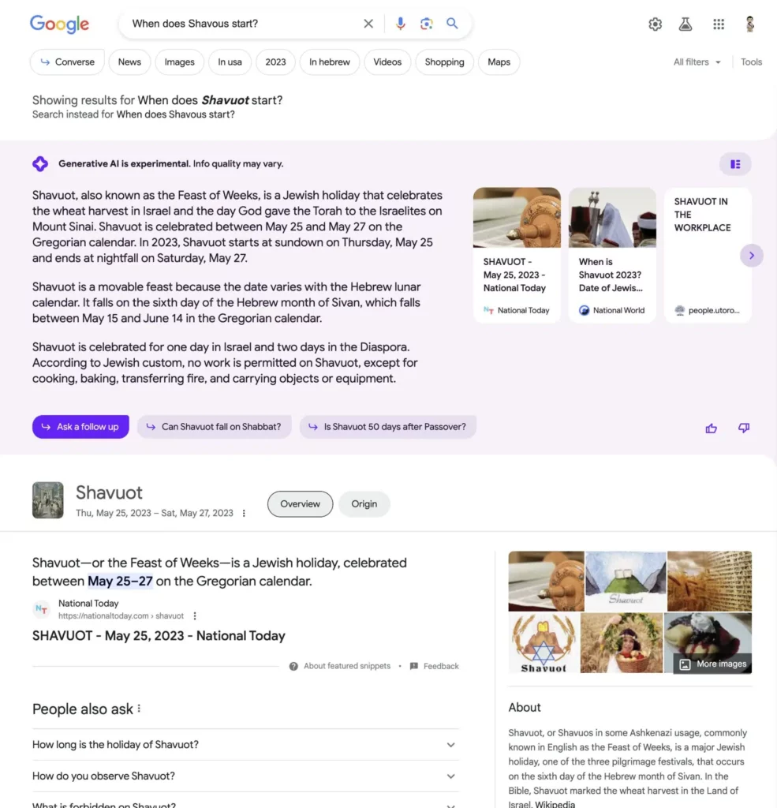777x808 pixels.
Task: Open Google Lens image search icon
Action: click(427, 24)
